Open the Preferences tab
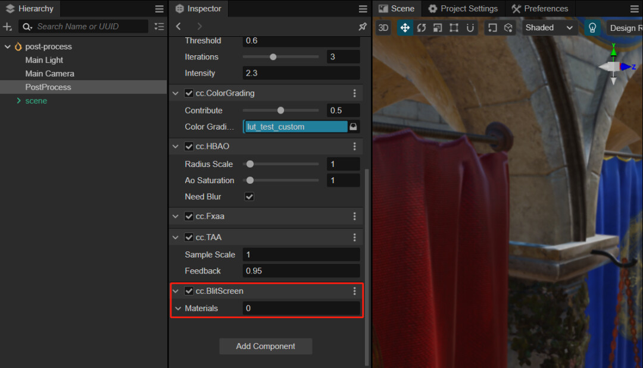Screen dimensions: 643x368 coord(539,8)
